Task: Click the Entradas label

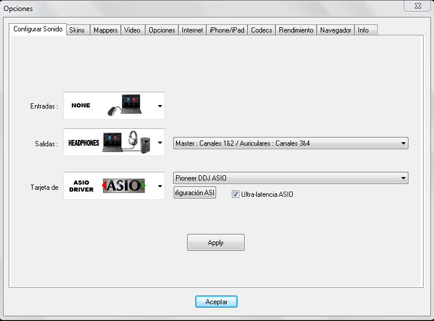Action: (x=44, y=106)
